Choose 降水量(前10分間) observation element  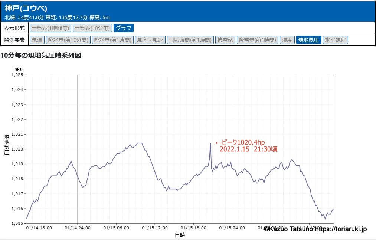(68, 40)
